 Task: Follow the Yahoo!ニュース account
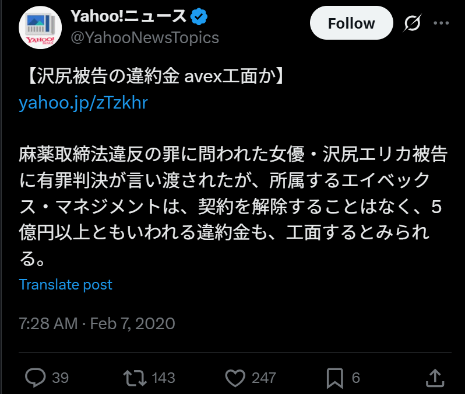coord(351,23)
